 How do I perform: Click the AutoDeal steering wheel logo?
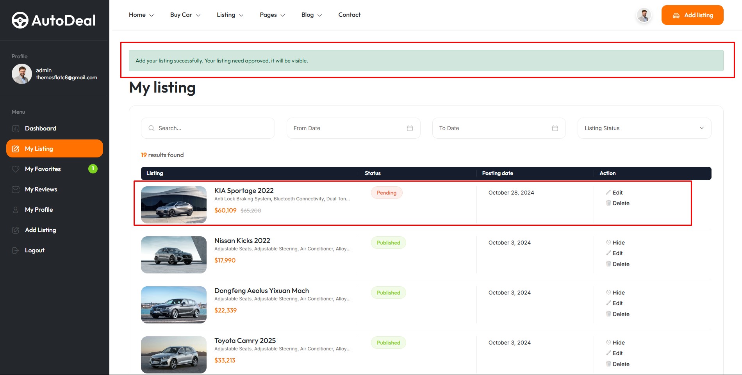pyautogui.click(x=20, y=20)
